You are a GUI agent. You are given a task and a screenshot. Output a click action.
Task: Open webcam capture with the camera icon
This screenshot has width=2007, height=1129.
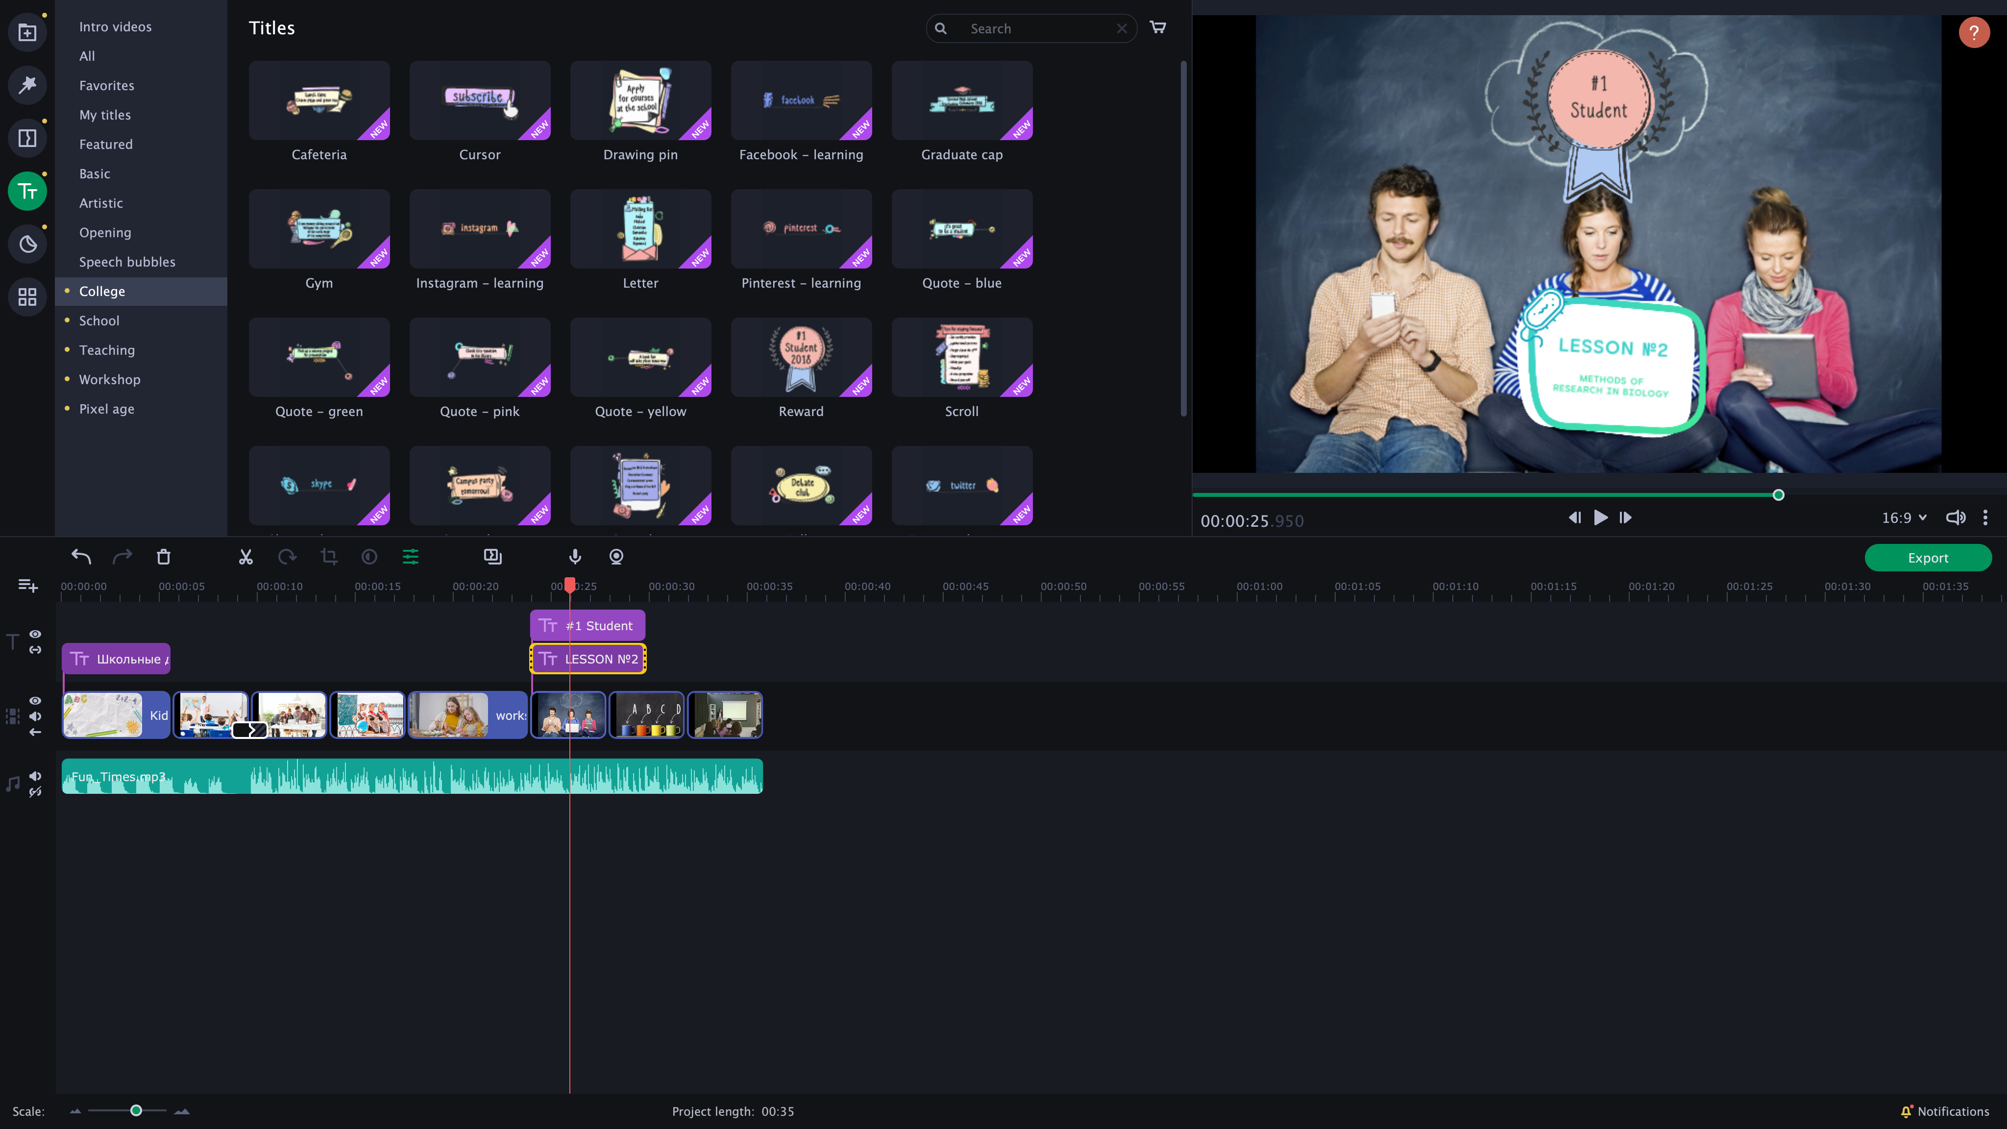click(x=615, y=556)
